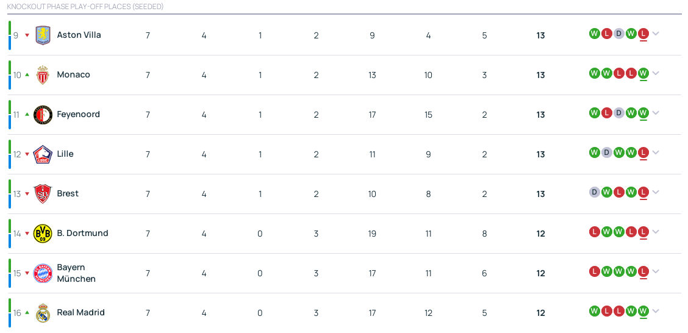
Task: Click Brest's first draw result badge
Action: [594, 192]
